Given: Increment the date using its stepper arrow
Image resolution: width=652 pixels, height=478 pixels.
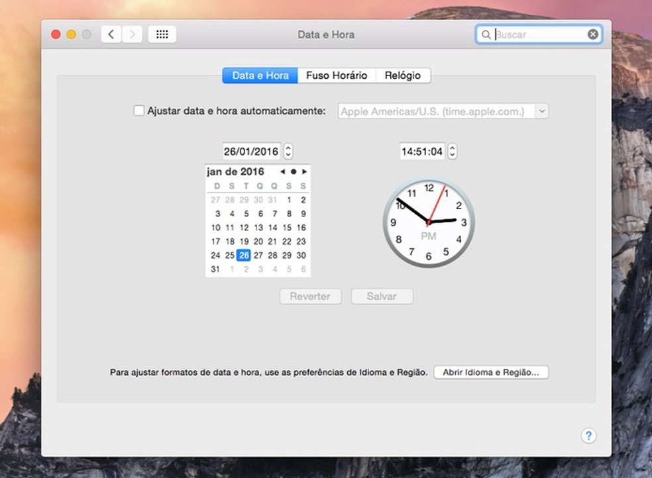Looking at the screenshot, I should click(288, 148).
